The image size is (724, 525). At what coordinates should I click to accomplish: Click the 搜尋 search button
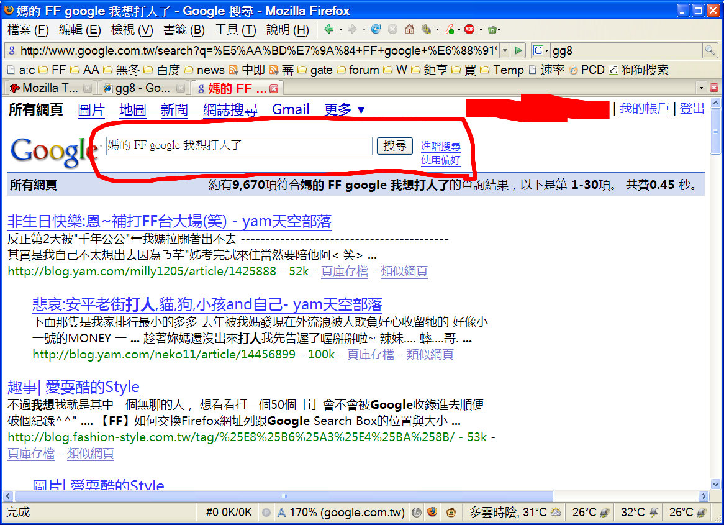395,146
